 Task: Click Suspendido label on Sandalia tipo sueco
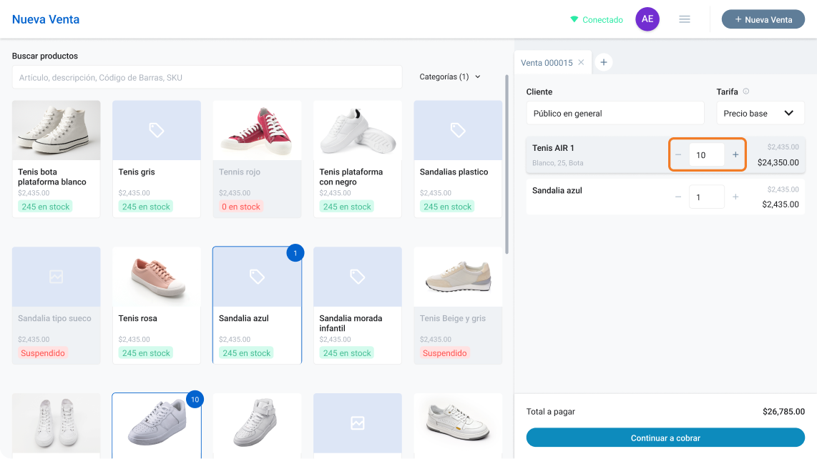(43, 353)
